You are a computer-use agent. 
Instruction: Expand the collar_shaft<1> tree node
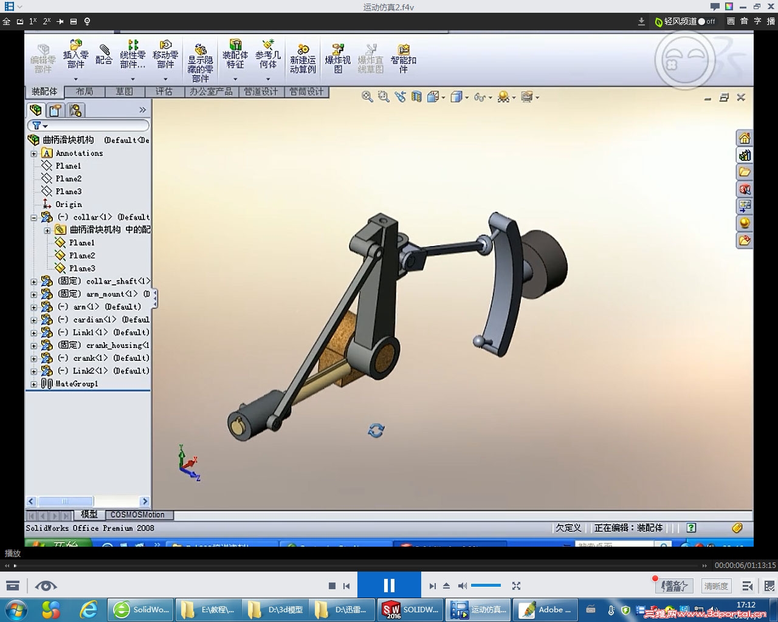click(x=34, y=281)
